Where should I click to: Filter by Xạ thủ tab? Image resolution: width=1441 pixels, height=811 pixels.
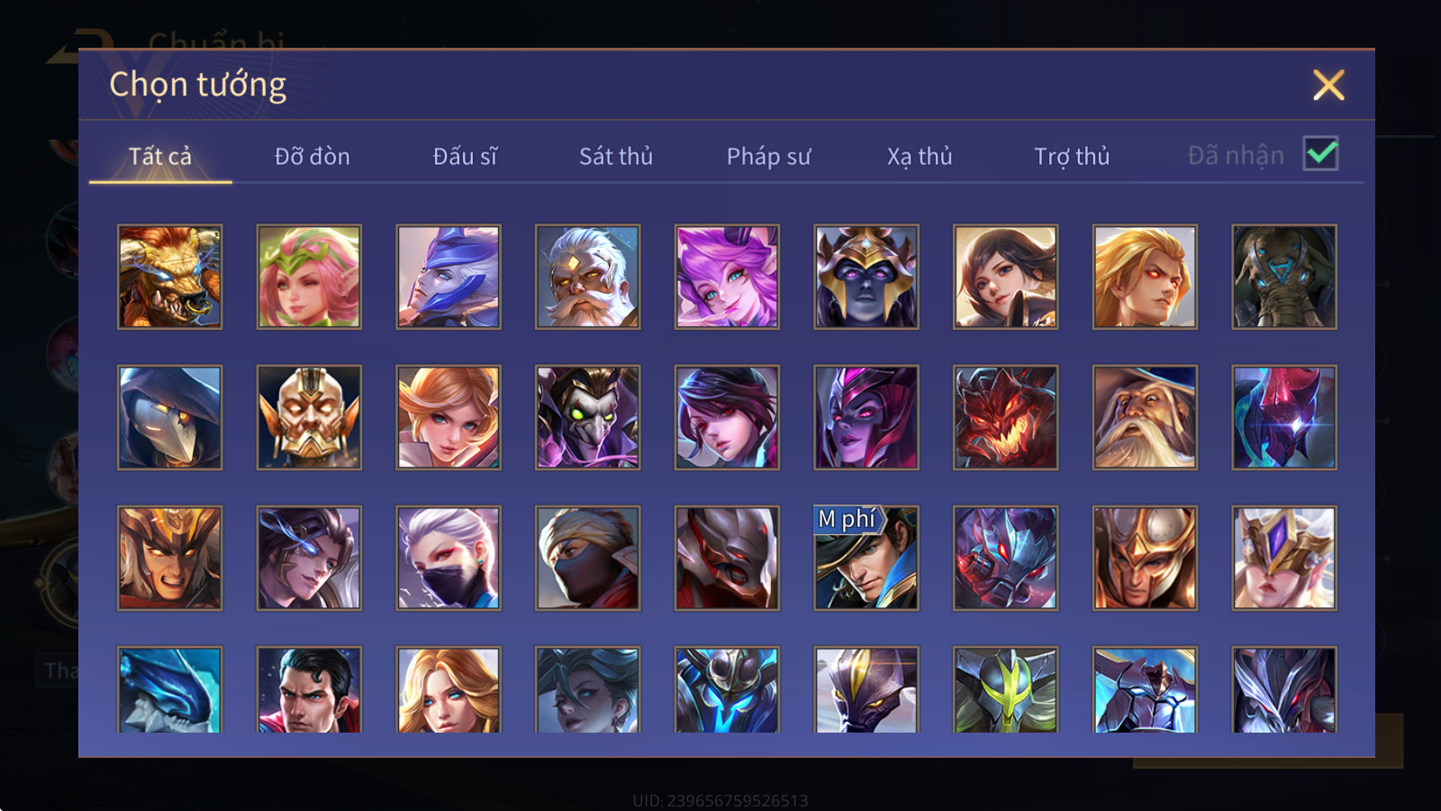point(920,156)
